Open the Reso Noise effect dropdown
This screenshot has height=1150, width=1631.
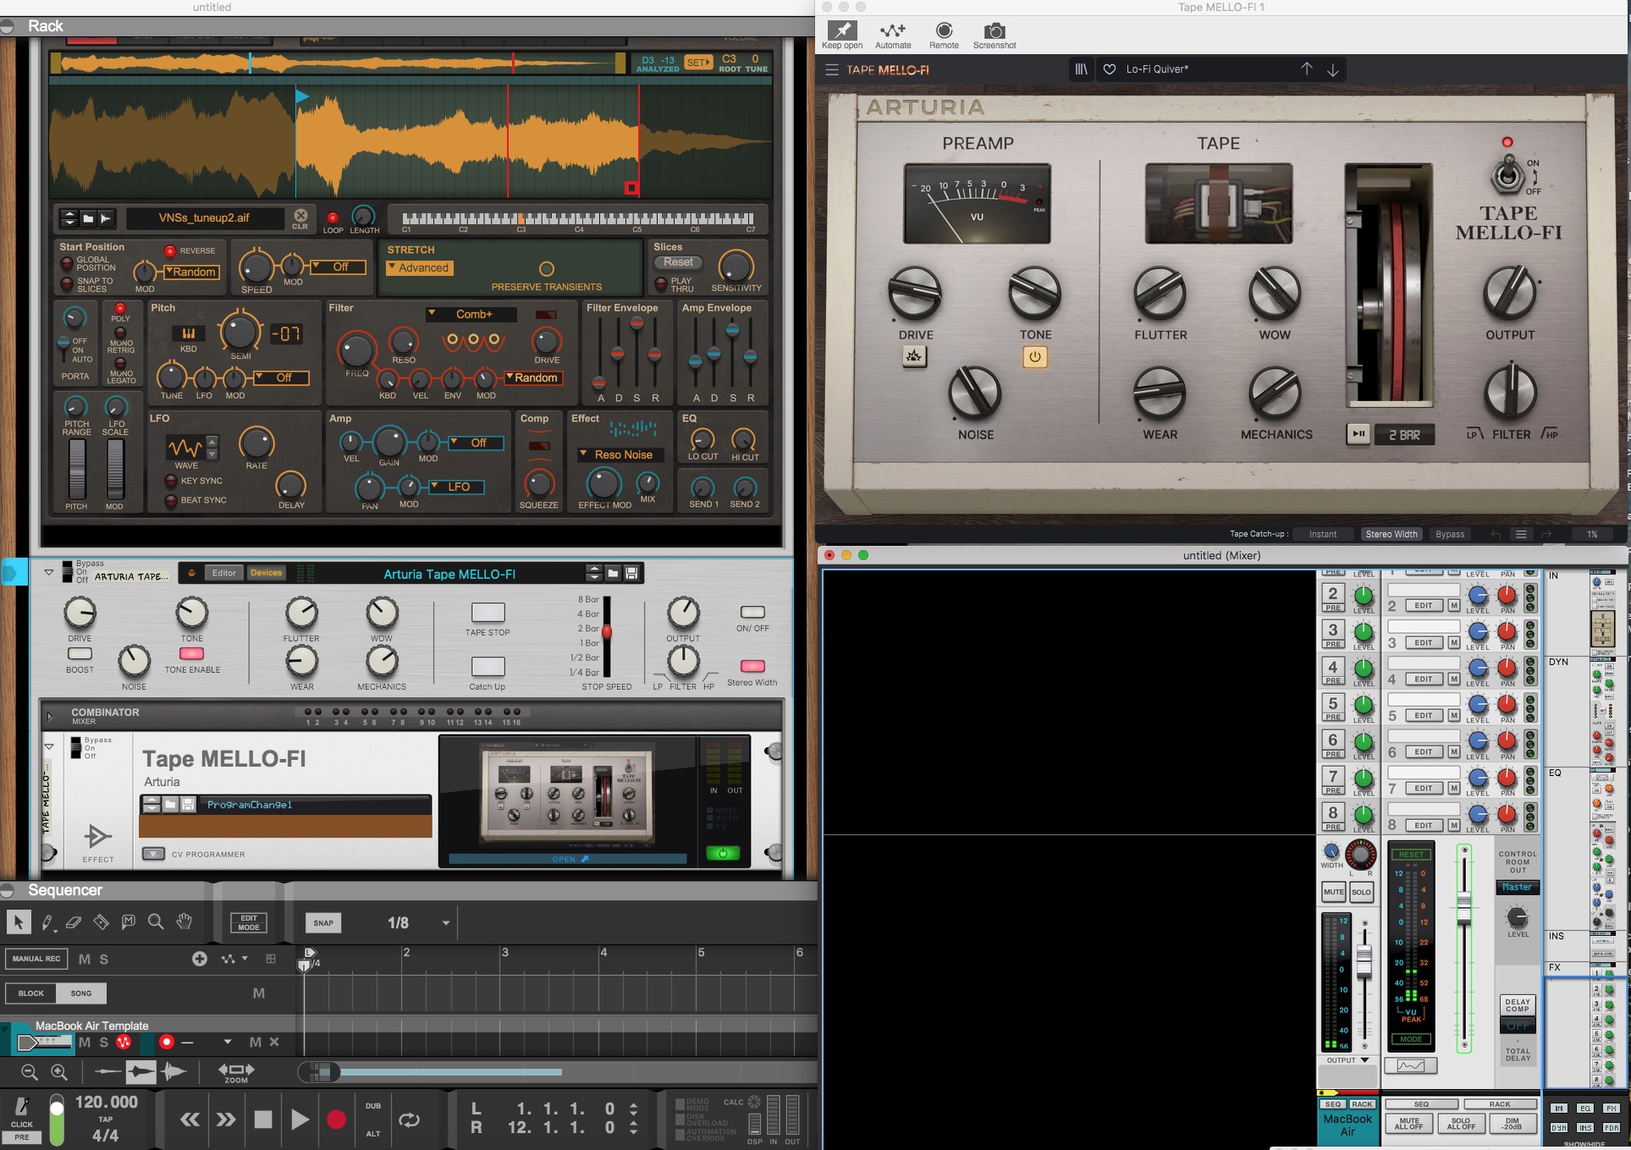[x=620, y=454]
